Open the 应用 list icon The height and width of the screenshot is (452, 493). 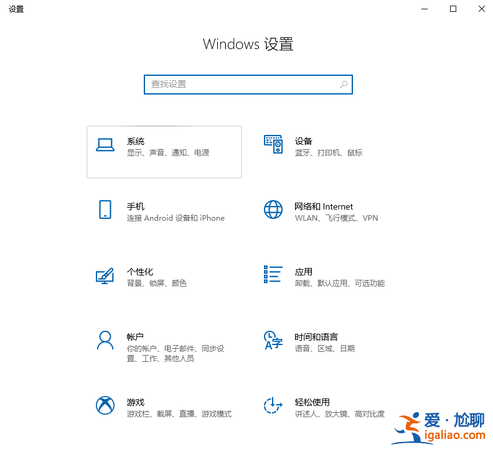tap(273, 274)
